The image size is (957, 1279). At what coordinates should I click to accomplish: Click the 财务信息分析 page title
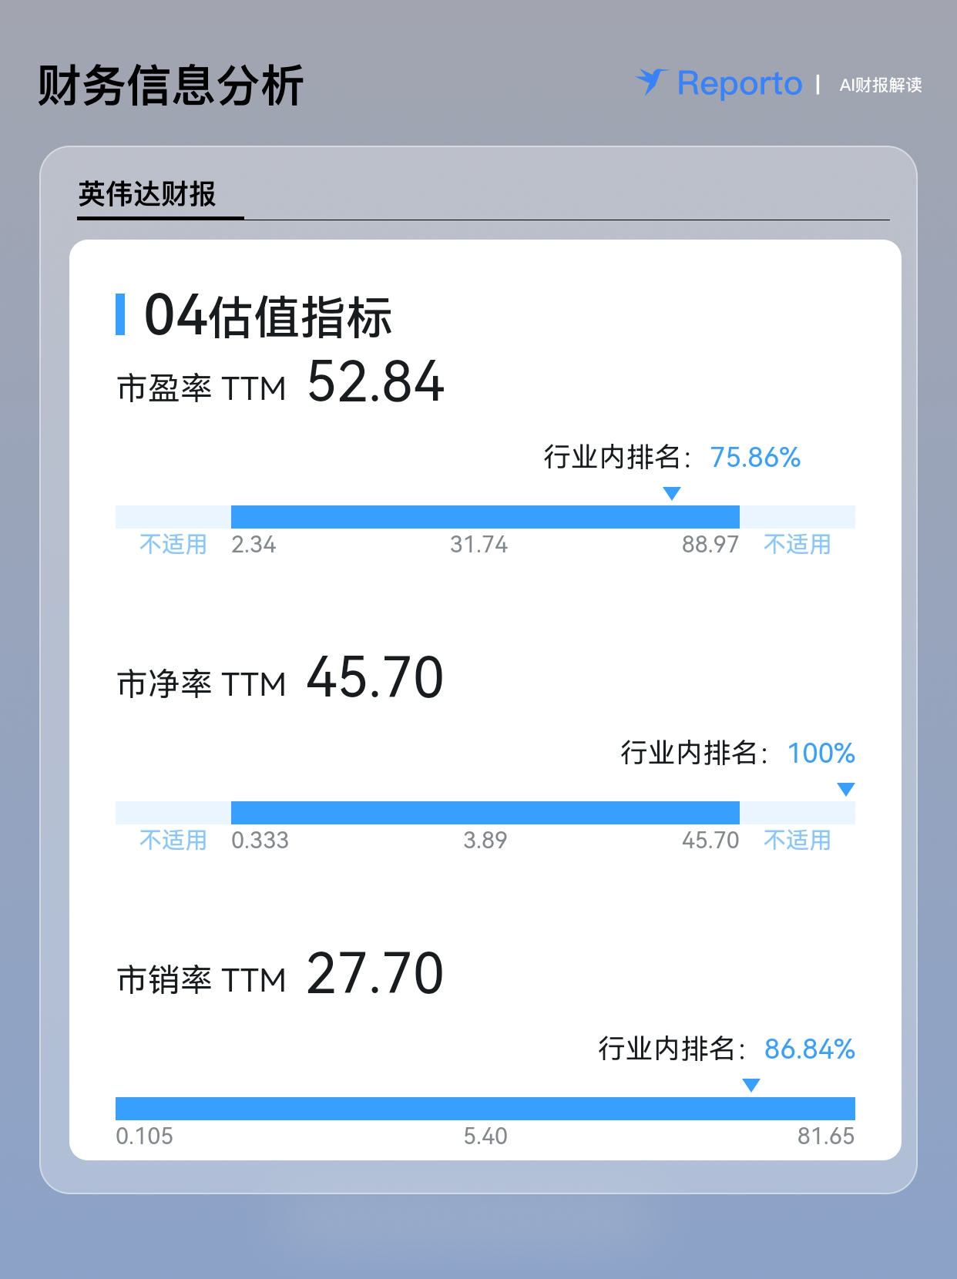pos(170,85)
